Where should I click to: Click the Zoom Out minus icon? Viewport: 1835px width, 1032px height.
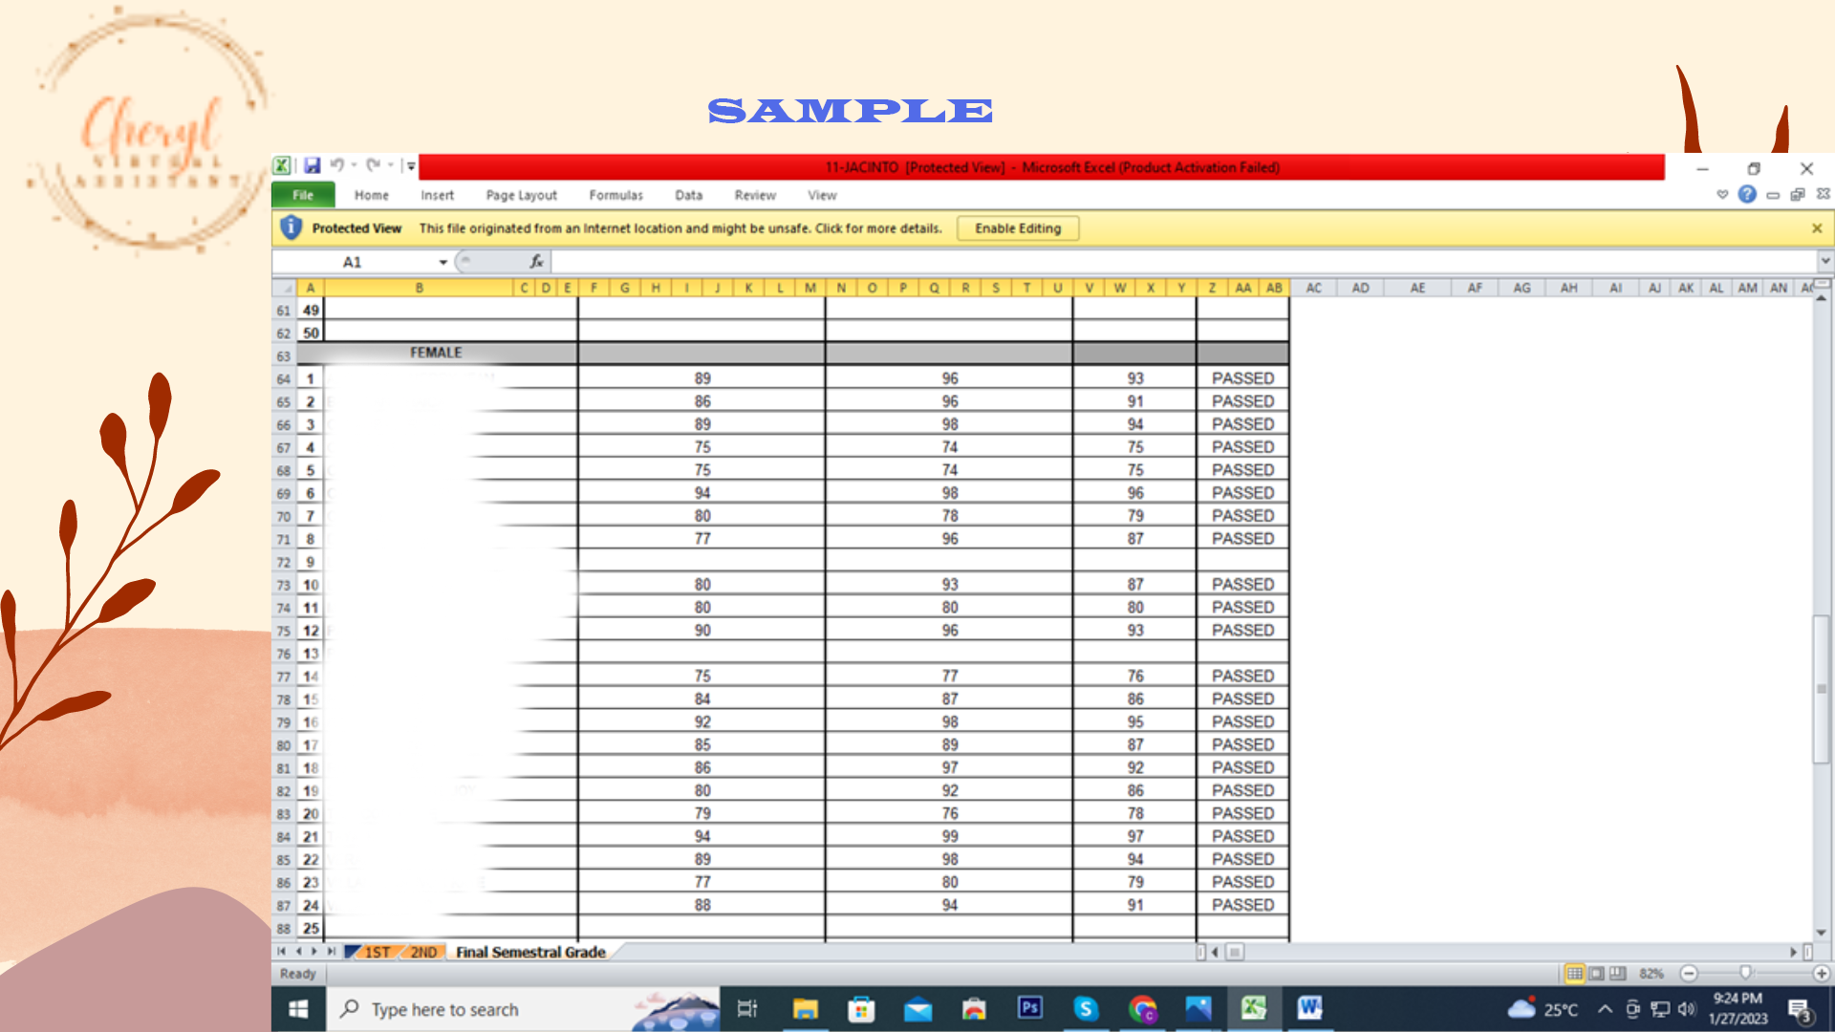1689,973
